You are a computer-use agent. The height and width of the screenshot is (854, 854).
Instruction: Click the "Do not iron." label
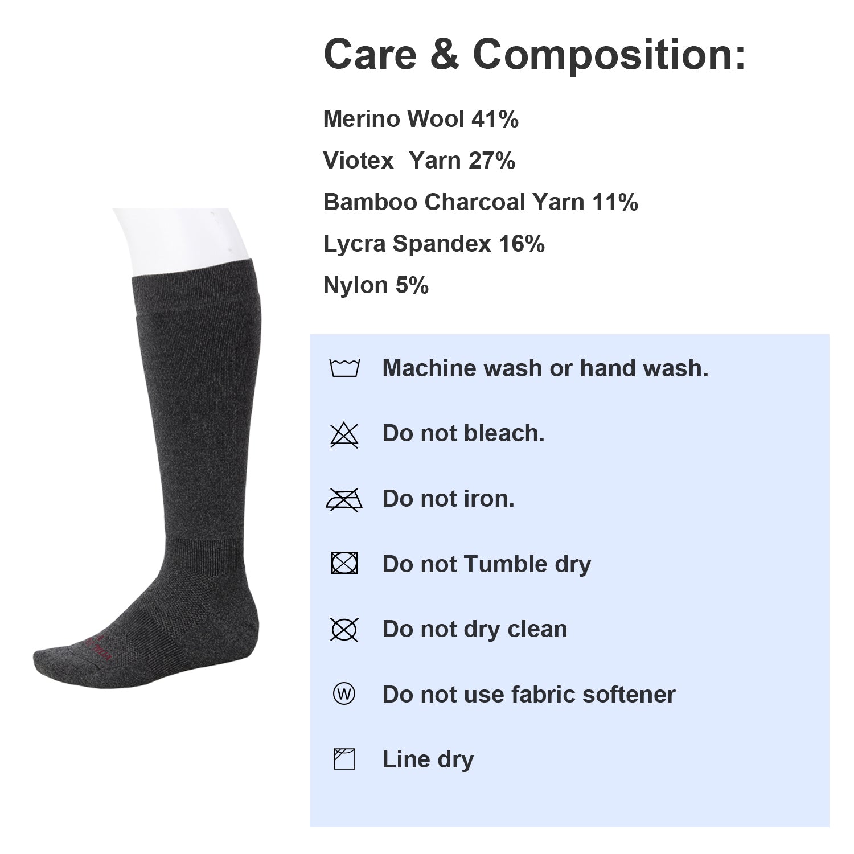click(x=449, y=499)
